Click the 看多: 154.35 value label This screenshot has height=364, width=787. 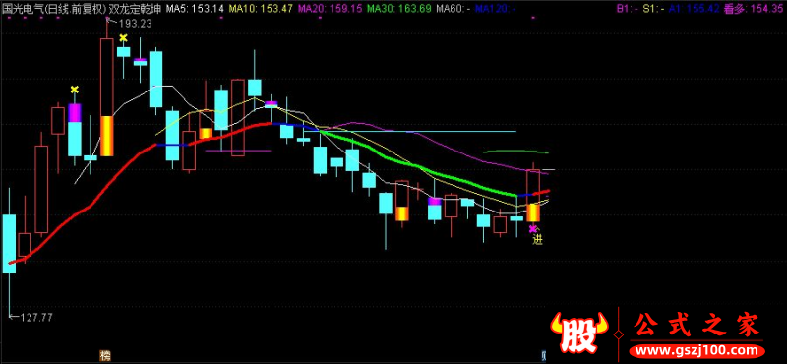[754, 9]
